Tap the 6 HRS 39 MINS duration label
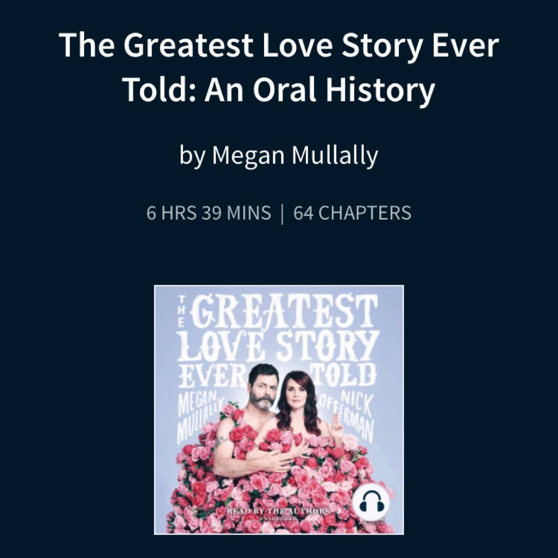558x558 pixels. (209, 213)
